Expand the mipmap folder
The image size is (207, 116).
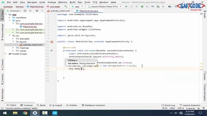point(13,48)
